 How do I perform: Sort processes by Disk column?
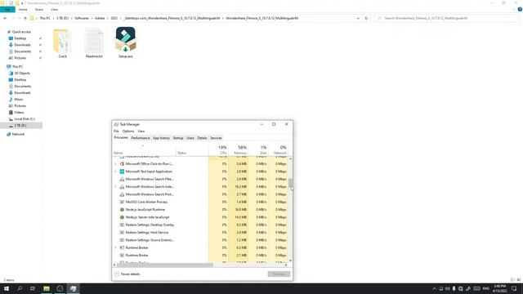pyautogui.click(x=258, y=149)
